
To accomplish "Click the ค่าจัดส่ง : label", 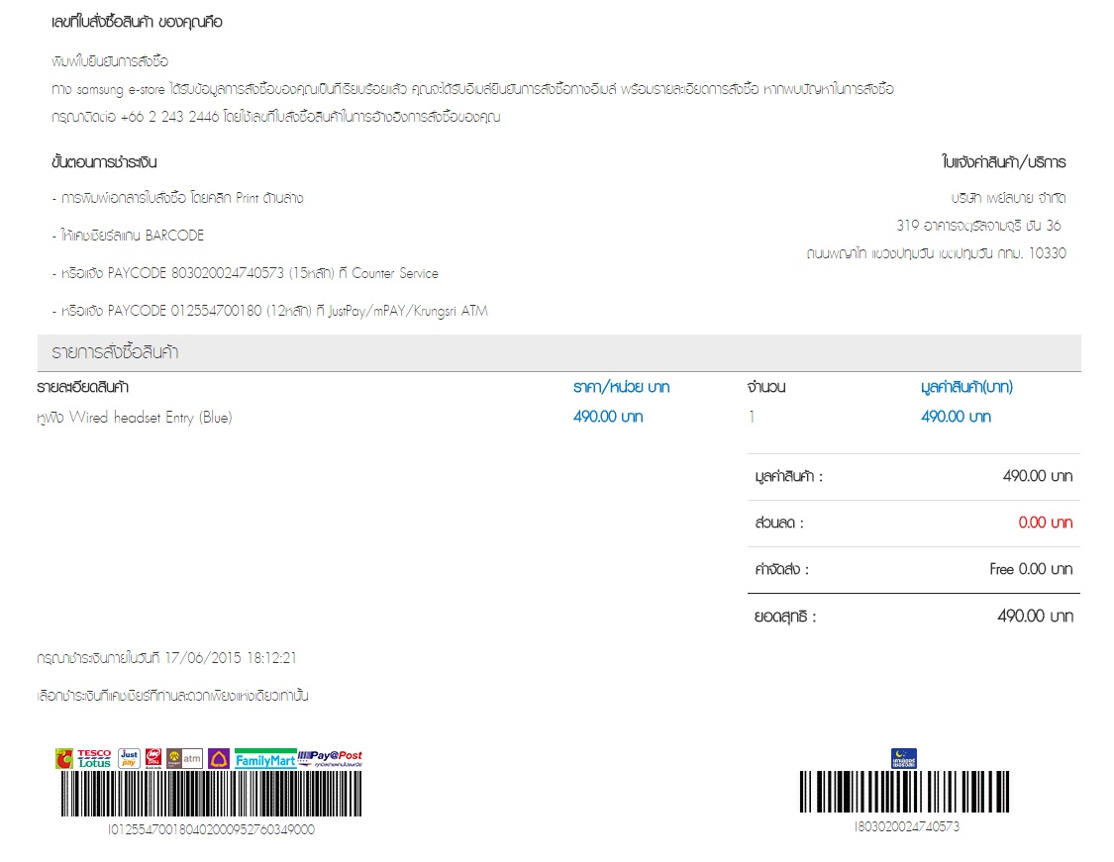I will pyautogui.click(x=781, y=569).
